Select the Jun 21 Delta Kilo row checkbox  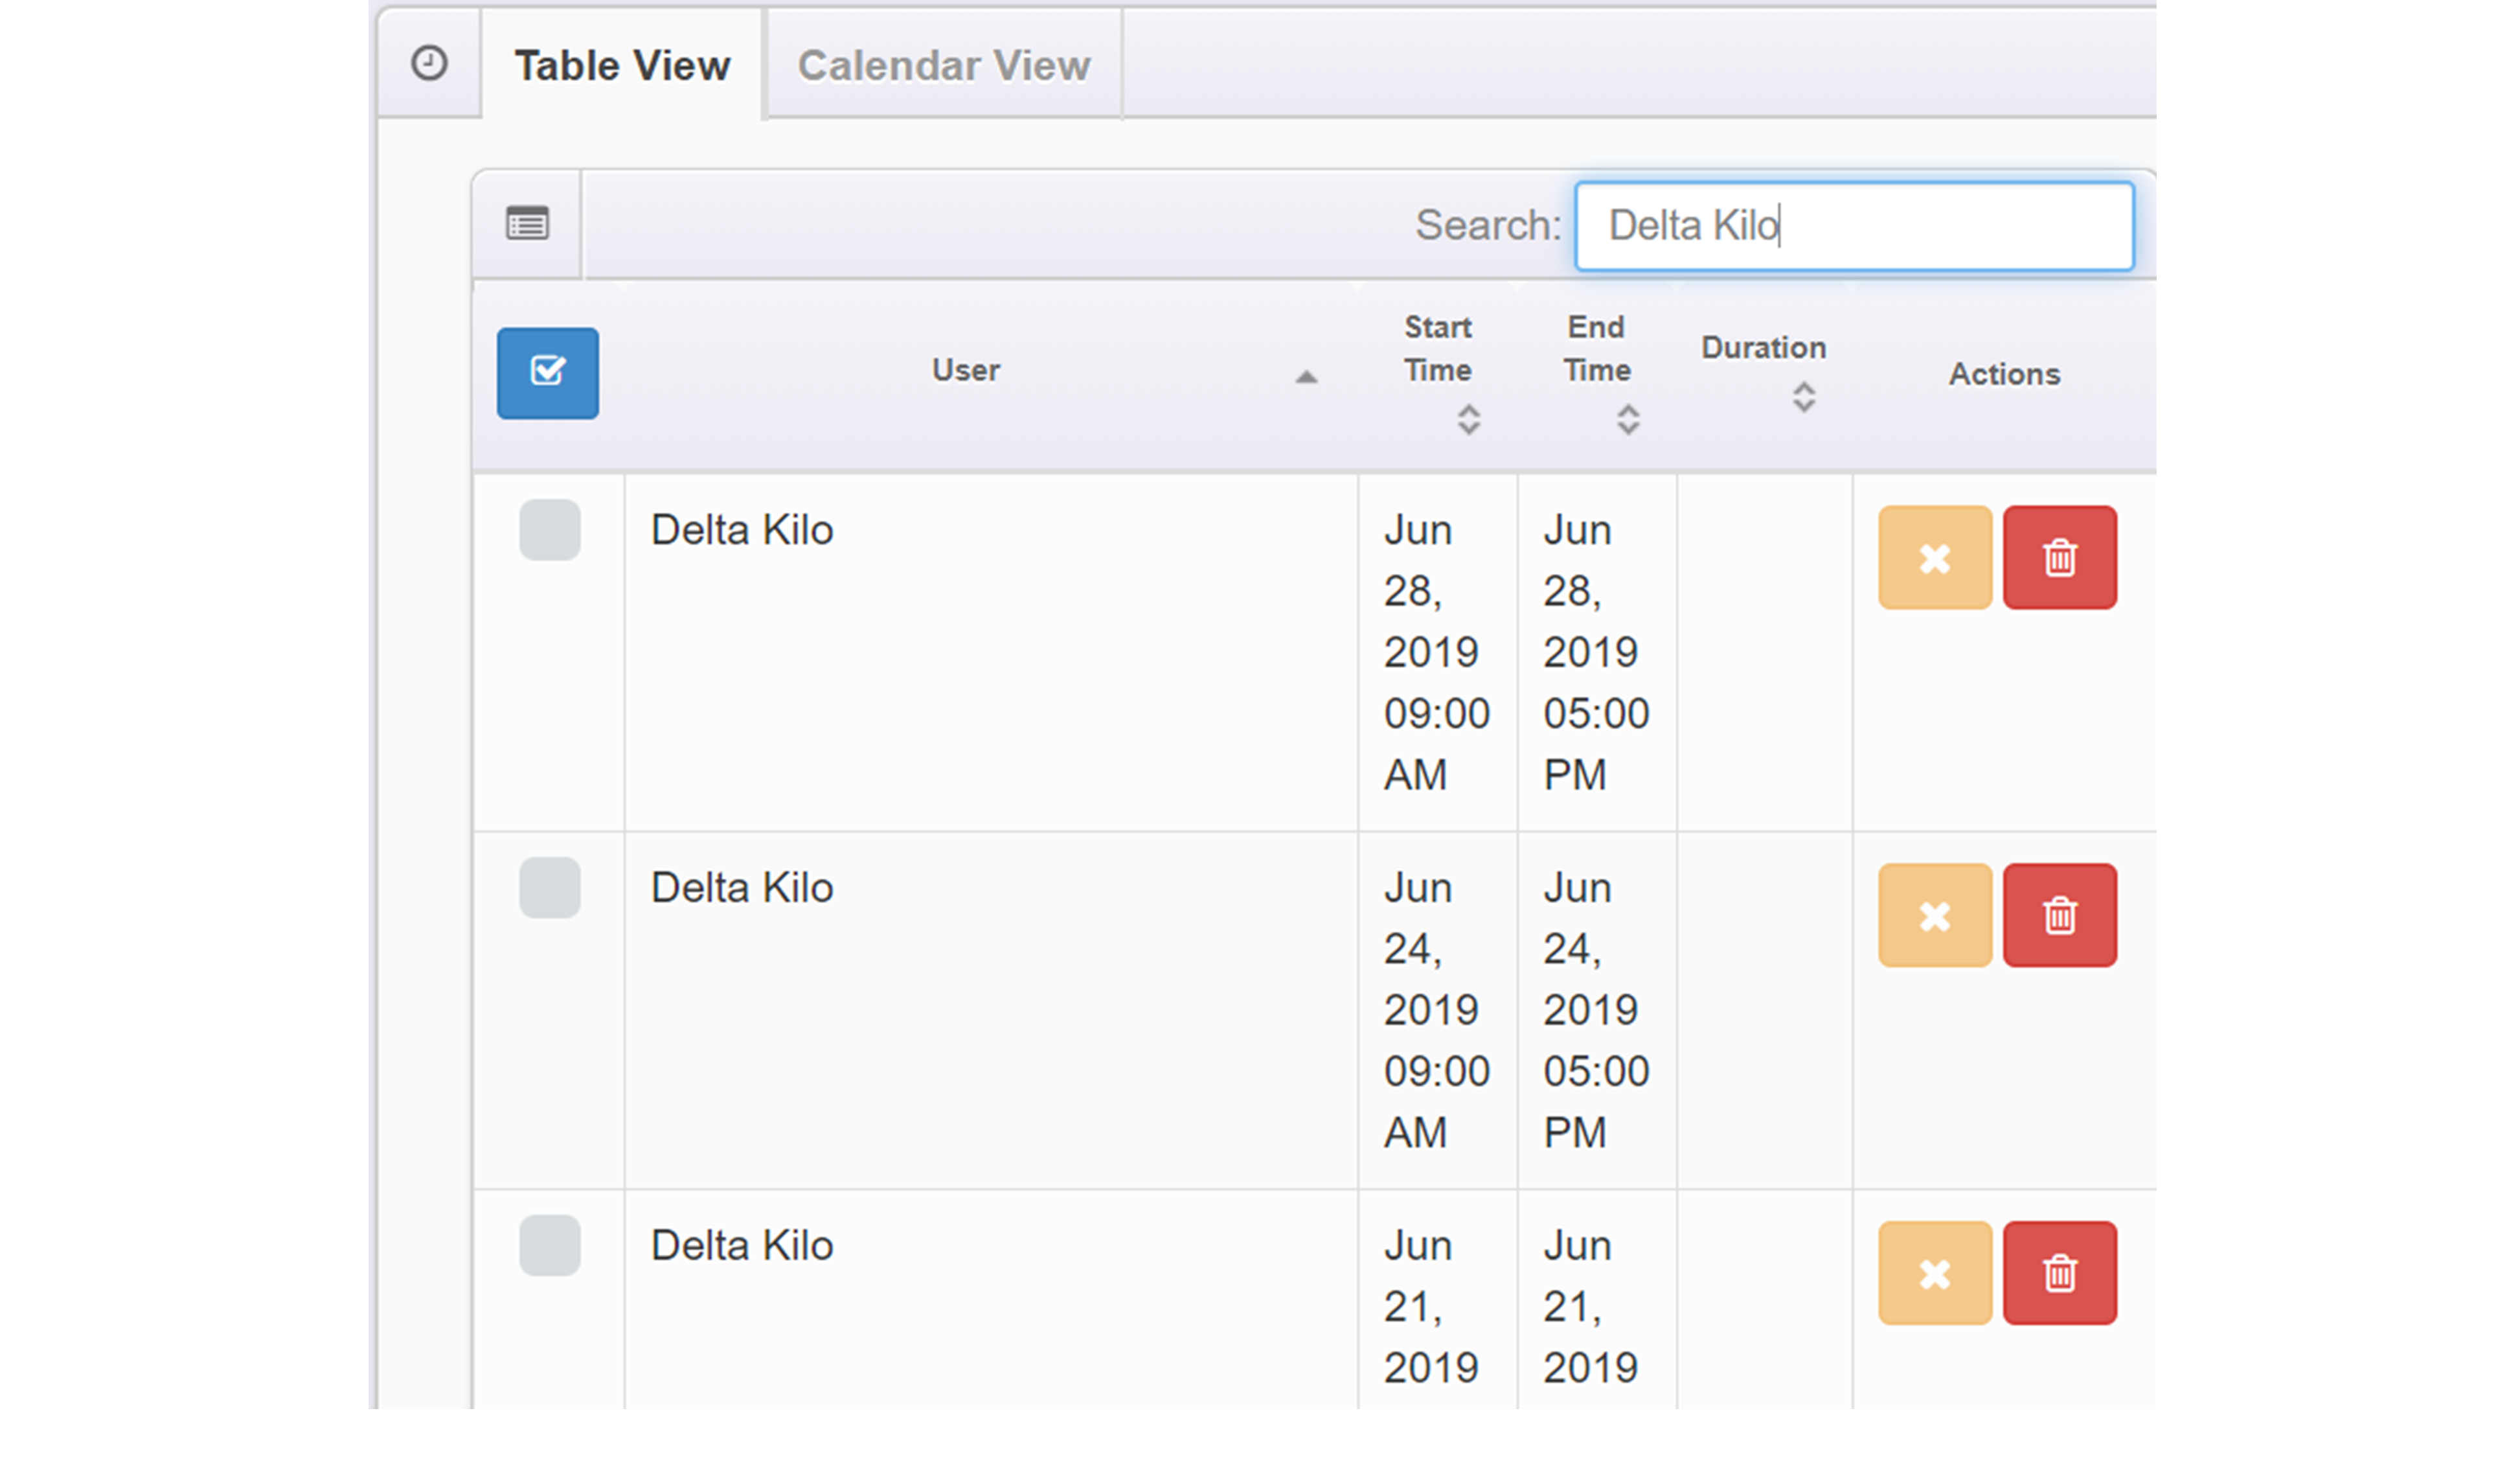[x=549, y=1245]
